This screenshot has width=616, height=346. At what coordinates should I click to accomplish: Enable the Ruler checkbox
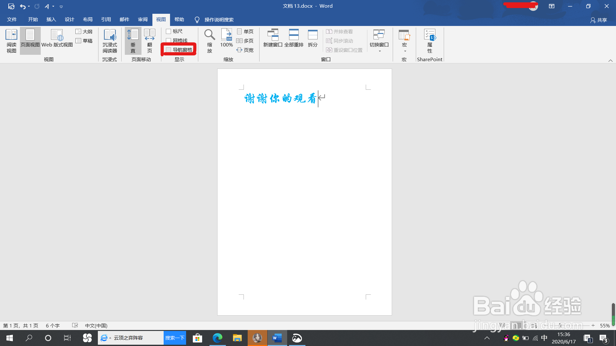click(168, 31)
